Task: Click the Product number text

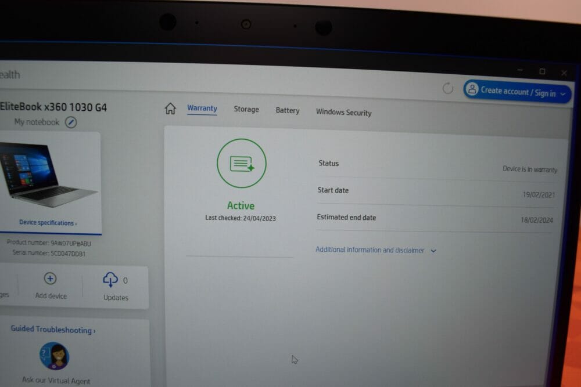Action: (x=49, y=243)
